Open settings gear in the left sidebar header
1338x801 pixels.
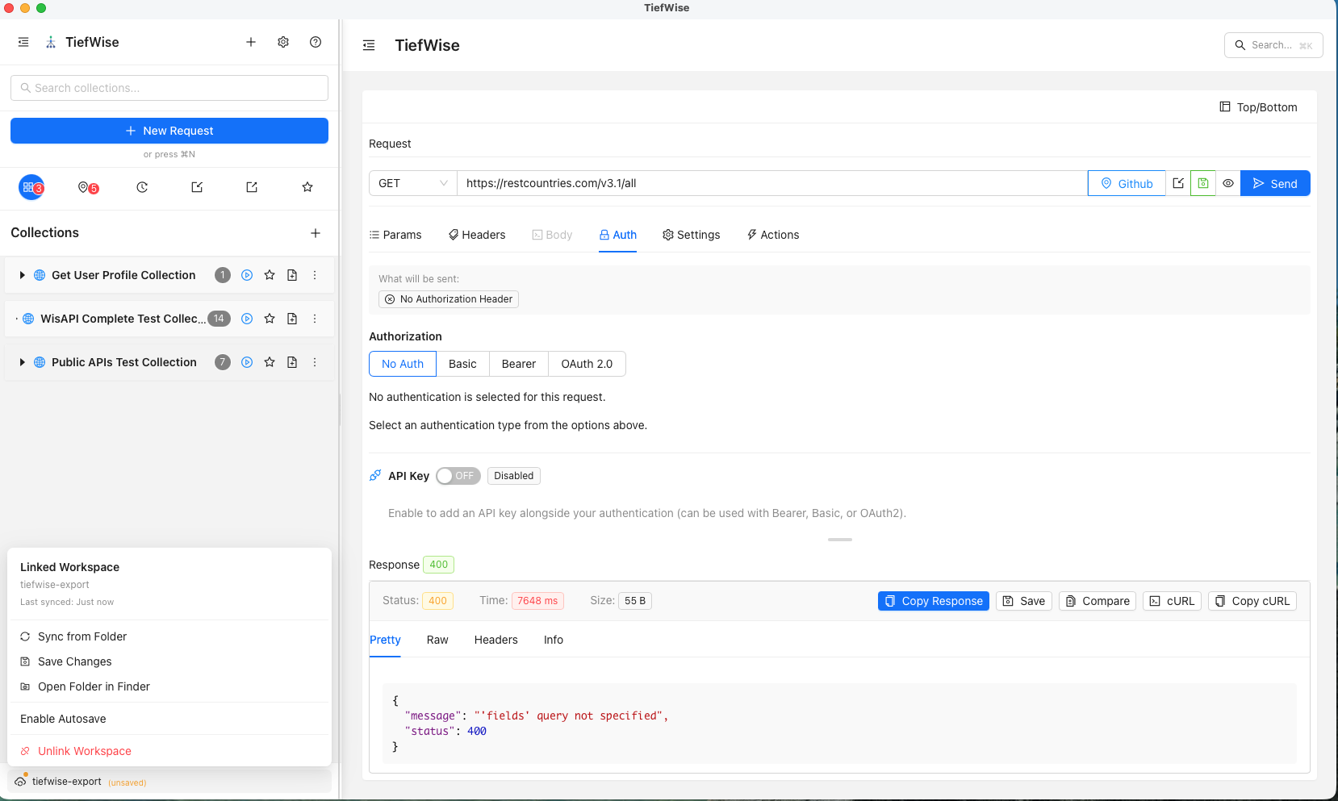click(283, 42)
